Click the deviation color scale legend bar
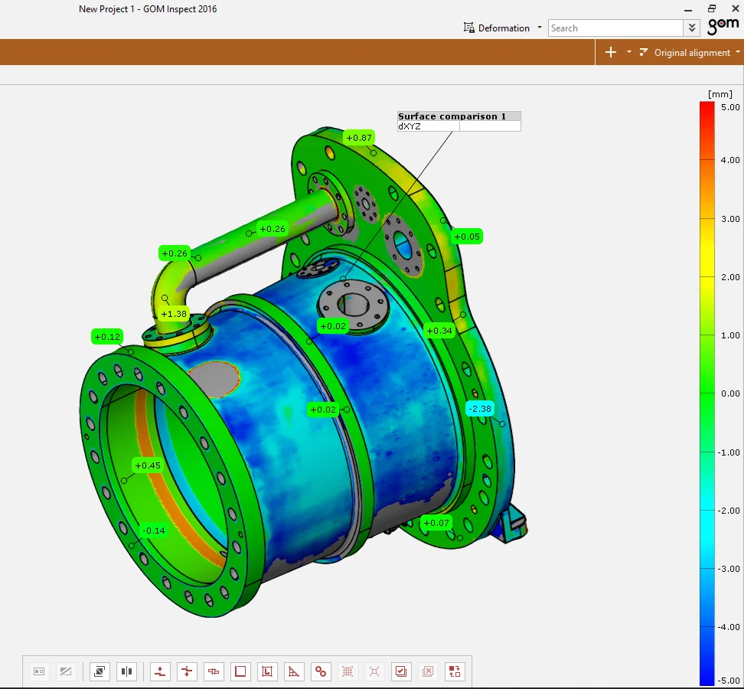Image resolution: width=744 pixels, height=689 pixels. (x=706, y=393)
